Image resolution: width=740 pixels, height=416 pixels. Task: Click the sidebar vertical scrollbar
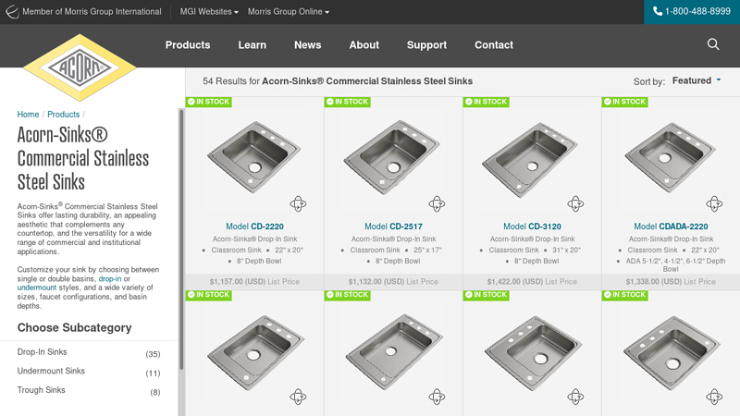[181, 240]
